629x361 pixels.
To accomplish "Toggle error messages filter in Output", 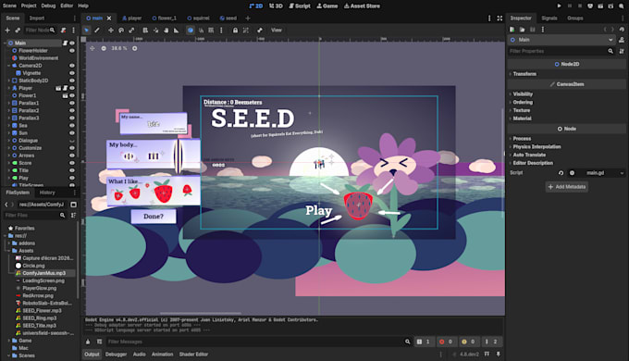I will (446, 342).
